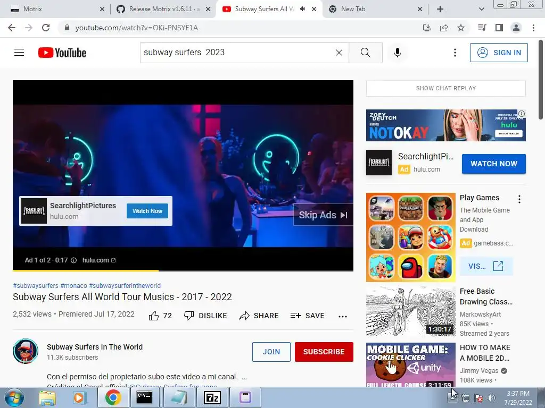Click the banner ad info icon

tap(522, 114)
